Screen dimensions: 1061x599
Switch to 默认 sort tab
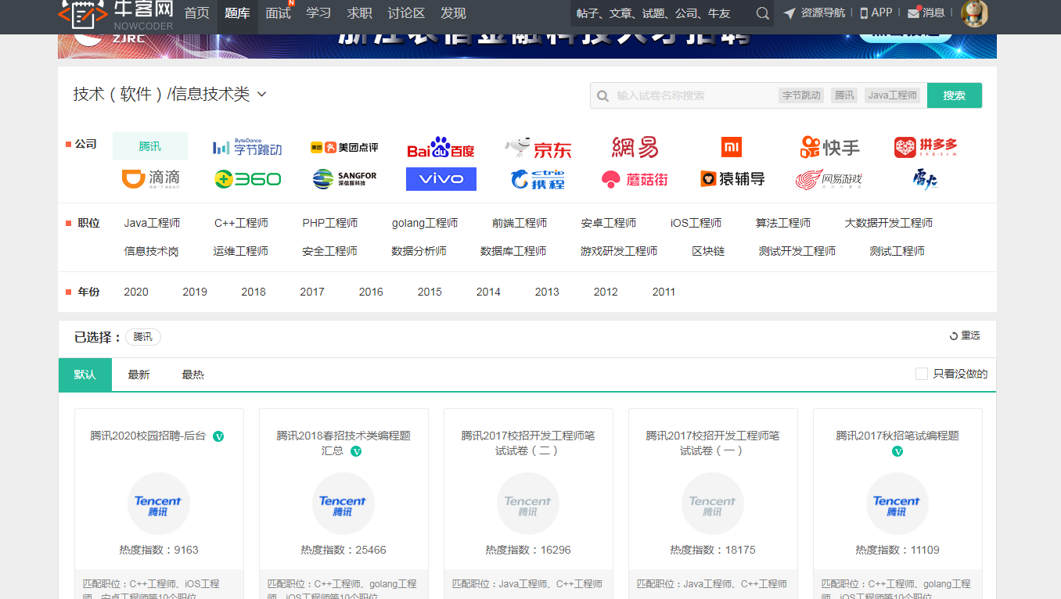[x=85, y=375]
